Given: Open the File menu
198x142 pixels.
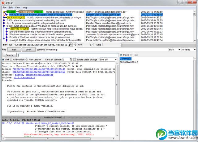Looking at the screenshot, I should click(x=5, y=7).
